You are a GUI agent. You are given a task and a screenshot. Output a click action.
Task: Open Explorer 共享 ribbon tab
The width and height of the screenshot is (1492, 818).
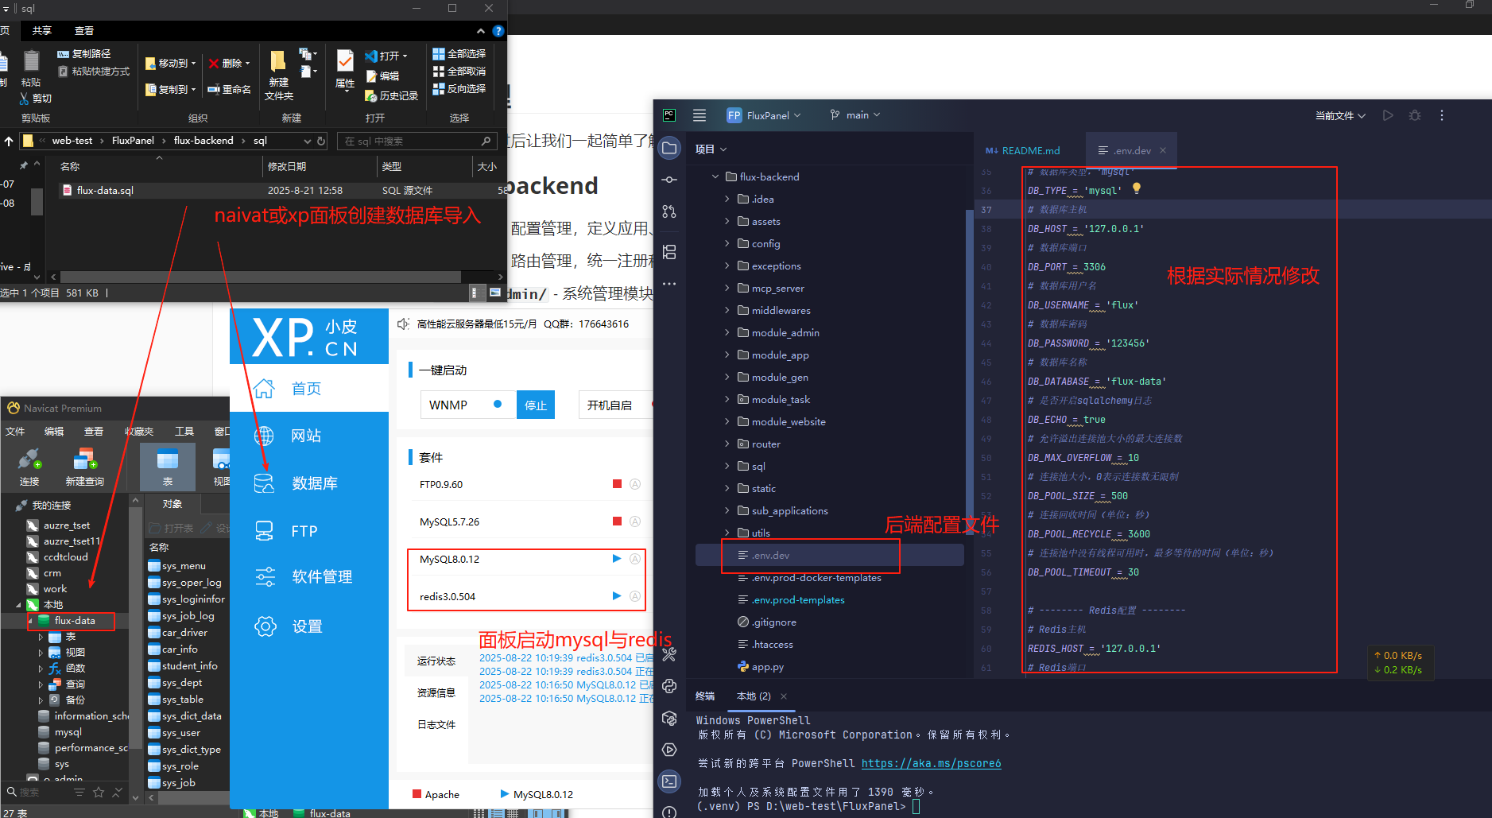pyautogui.click(x=42, y=30)
